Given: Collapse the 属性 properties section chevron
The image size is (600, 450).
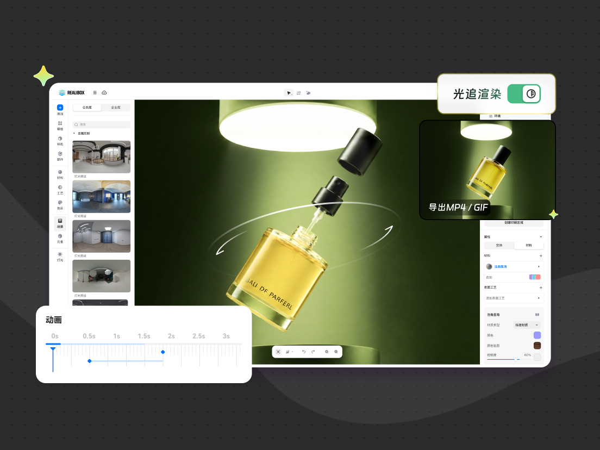Looking at the screenshot, I should [x=541, y=237].
